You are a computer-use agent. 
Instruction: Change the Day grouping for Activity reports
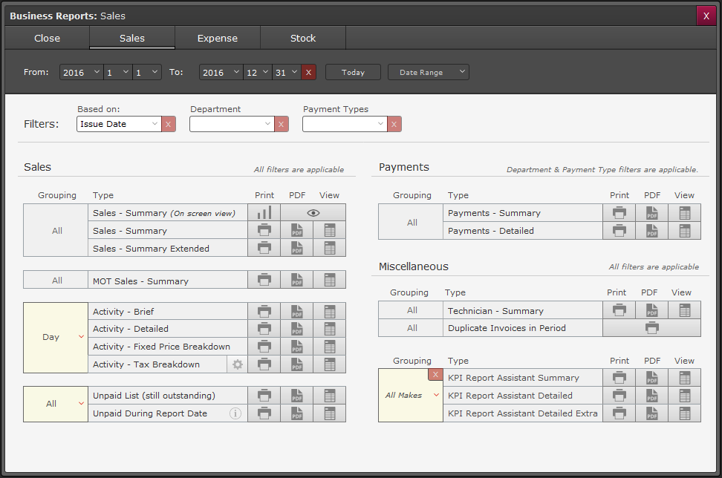pyautogui.click(x=56, y=337)
